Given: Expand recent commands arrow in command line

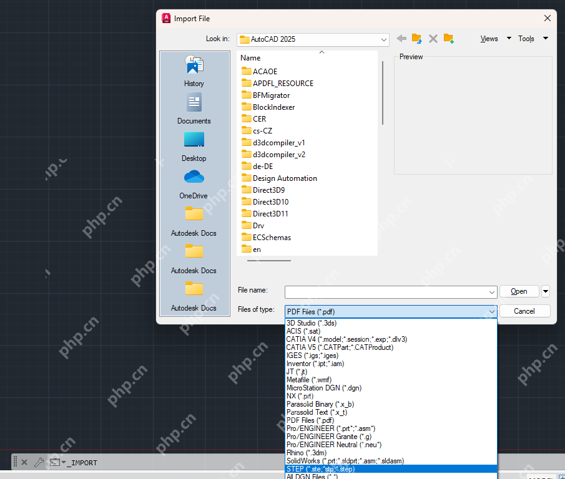Looking at the screenshot, I should [x=64, y=462].
